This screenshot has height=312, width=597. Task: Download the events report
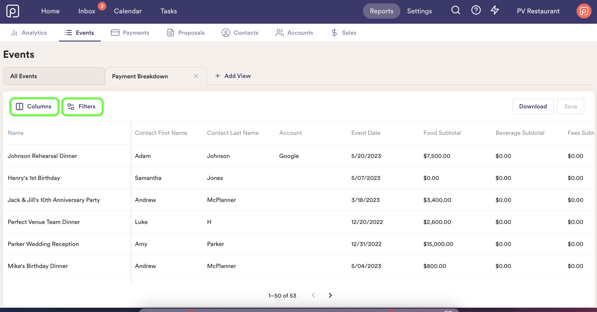[x=533, y=106]
